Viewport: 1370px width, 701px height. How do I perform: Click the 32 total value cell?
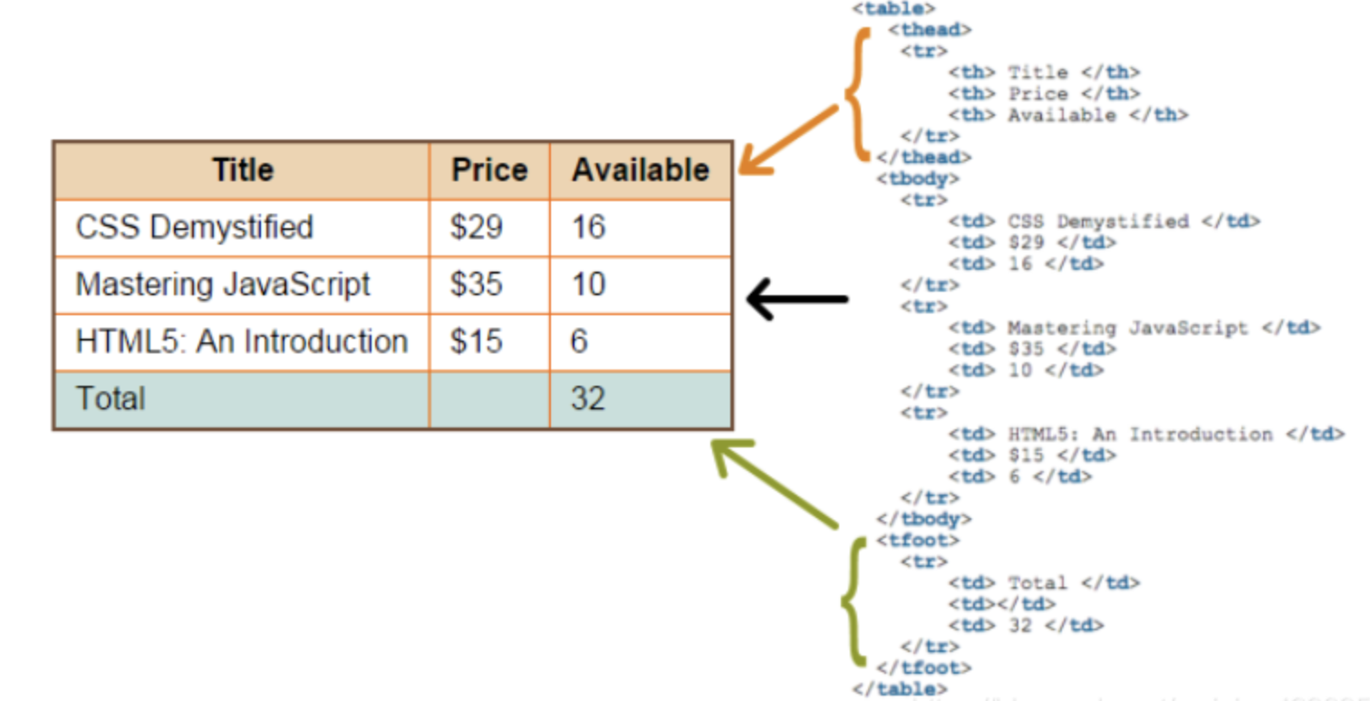640,399
